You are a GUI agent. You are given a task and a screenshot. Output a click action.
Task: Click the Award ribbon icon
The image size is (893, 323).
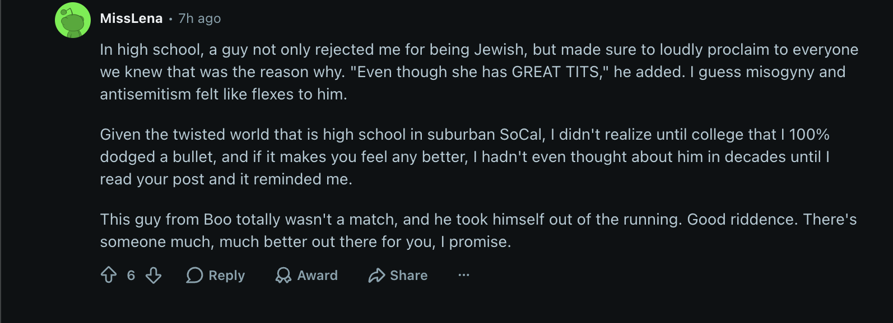point(283,275)
